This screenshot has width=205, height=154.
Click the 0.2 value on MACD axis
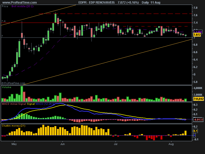tap(196, 110)
